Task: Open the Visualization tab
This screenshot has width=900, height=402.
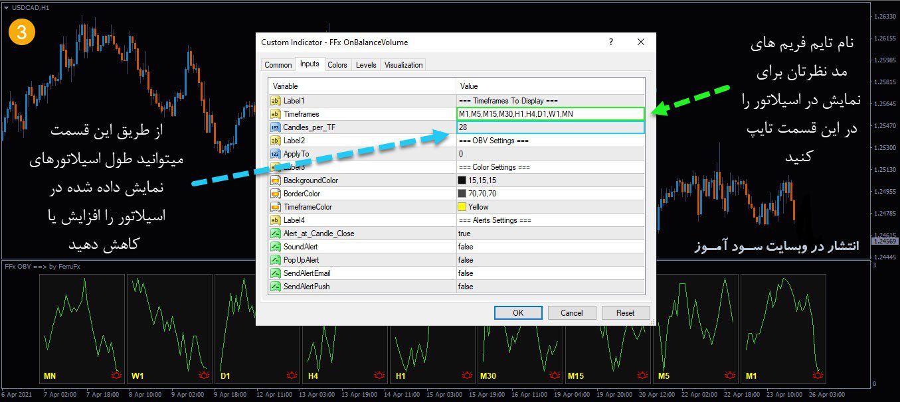Action: [403, 65]
